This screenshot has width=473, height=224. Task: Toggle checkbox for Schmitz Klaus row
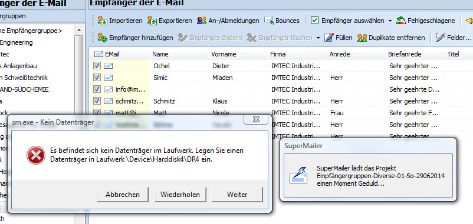coord(97,101)
